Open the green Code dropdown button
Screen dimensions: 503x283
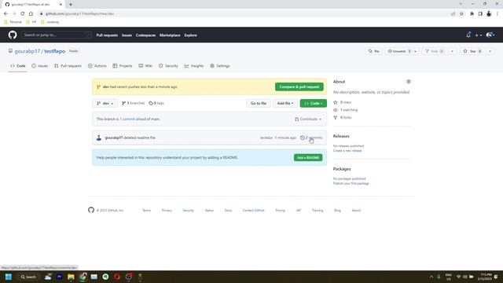click(314, 103)
